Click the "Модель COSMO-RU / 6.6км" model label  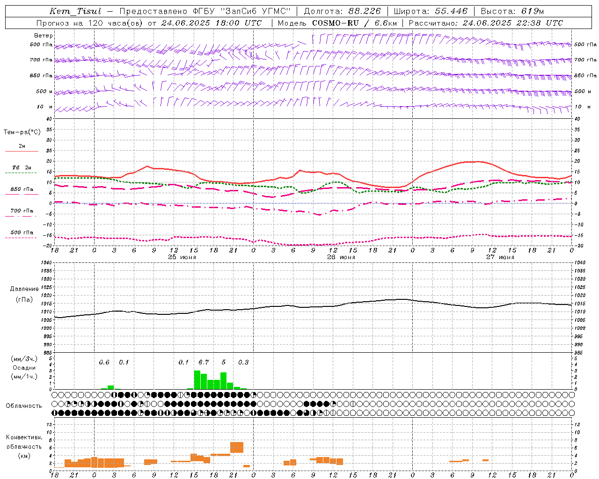(337, 23)
